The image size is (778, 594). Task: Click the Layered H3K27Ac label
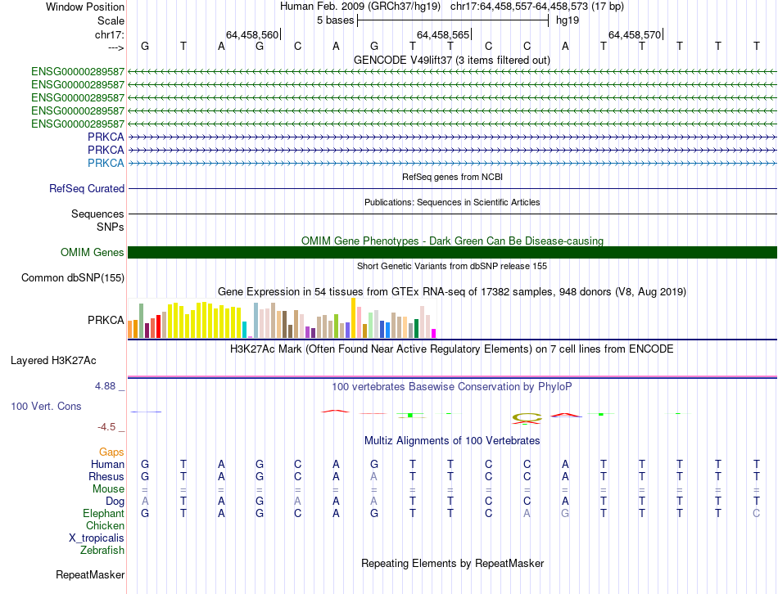point(53,361)
